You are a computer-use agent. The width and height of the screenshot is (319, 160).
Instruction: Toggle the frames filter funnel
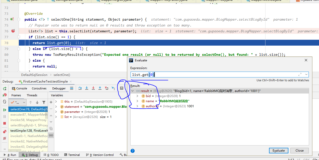click(x=44, y=102)
